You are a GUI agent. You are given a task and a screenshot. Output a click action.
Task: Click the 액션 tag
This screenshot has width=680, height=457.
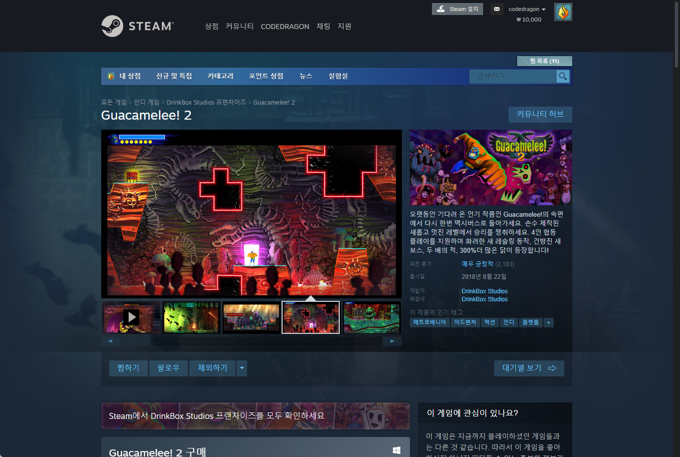click(490, 322)
